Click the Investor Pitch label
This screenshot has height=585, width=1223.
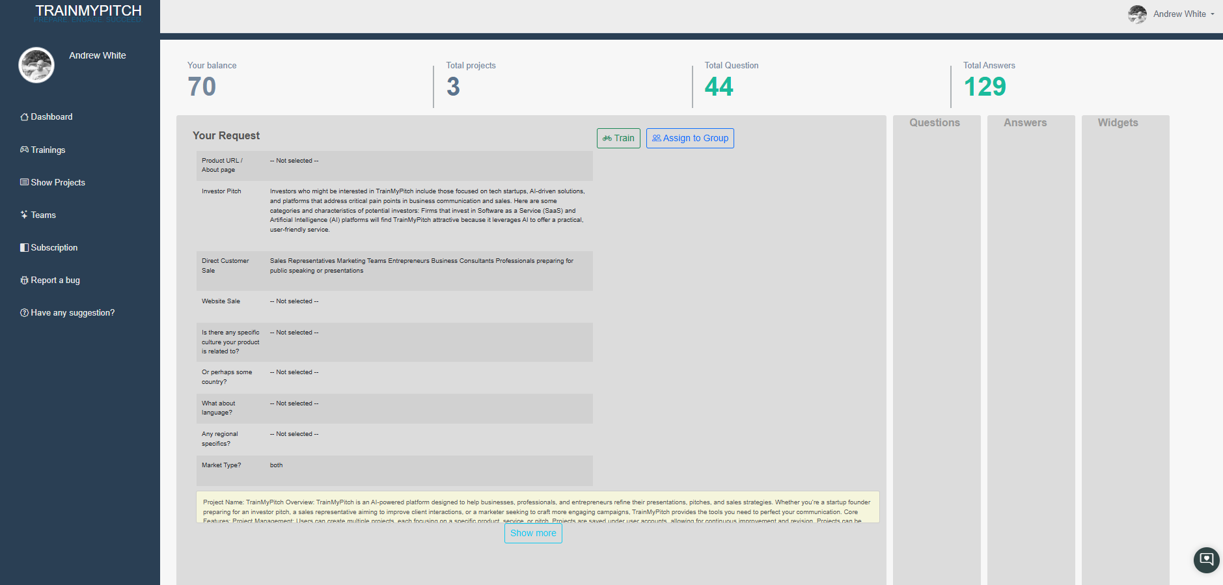[221, 191]
